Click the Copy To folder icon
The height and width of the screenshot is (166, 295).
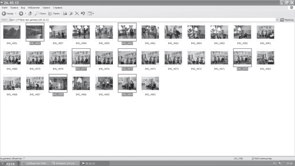pos(71,13)
